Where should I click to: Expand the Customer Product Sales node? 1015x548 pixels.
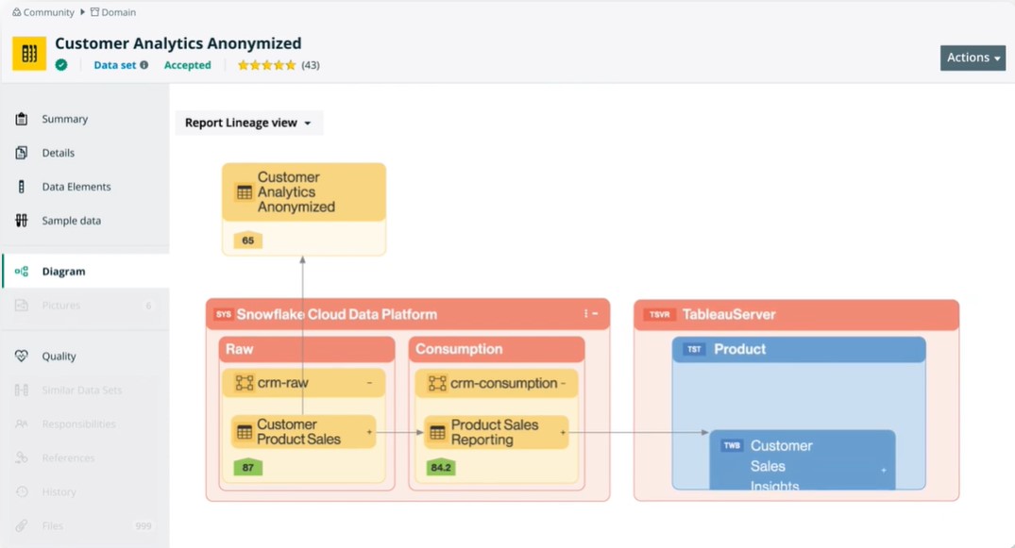369,432
